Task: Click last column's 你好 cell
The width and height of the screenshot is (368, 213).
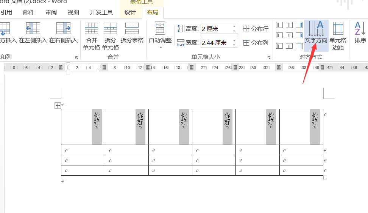Action: pyautogui.click(x=301, y=127)
